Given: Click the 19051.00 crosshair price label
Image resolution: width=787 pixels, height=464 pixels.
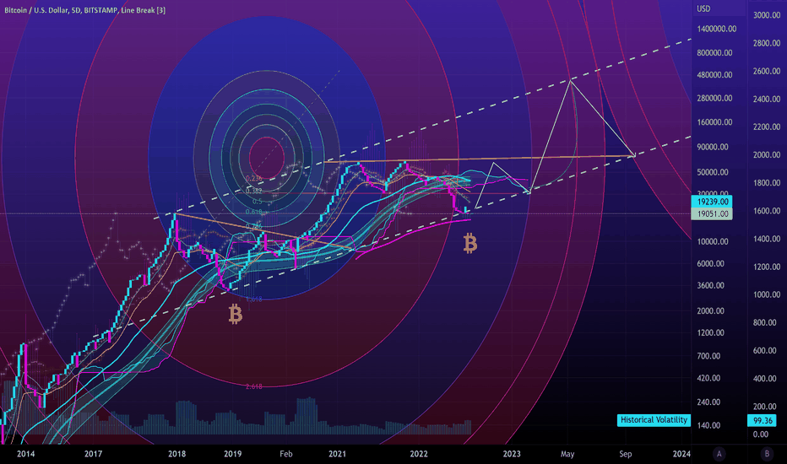Looking at the screenshot, I should coord(712,213).
